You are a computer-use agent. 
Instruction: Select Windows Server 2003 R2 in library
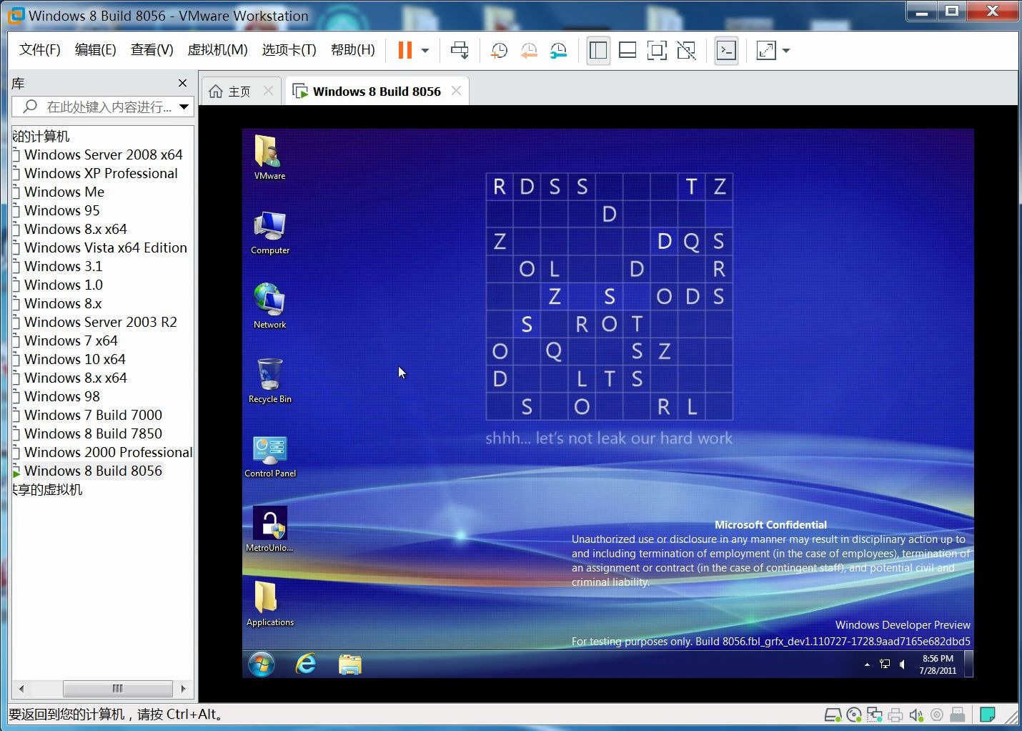click(100, 322)
